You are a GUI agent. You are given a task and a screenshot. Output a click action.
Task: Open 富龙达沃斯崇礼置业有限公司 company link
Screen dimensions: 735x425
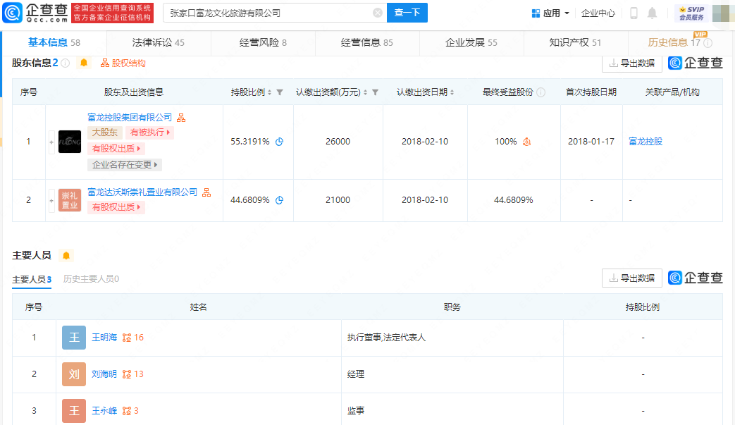coord(142,192)
